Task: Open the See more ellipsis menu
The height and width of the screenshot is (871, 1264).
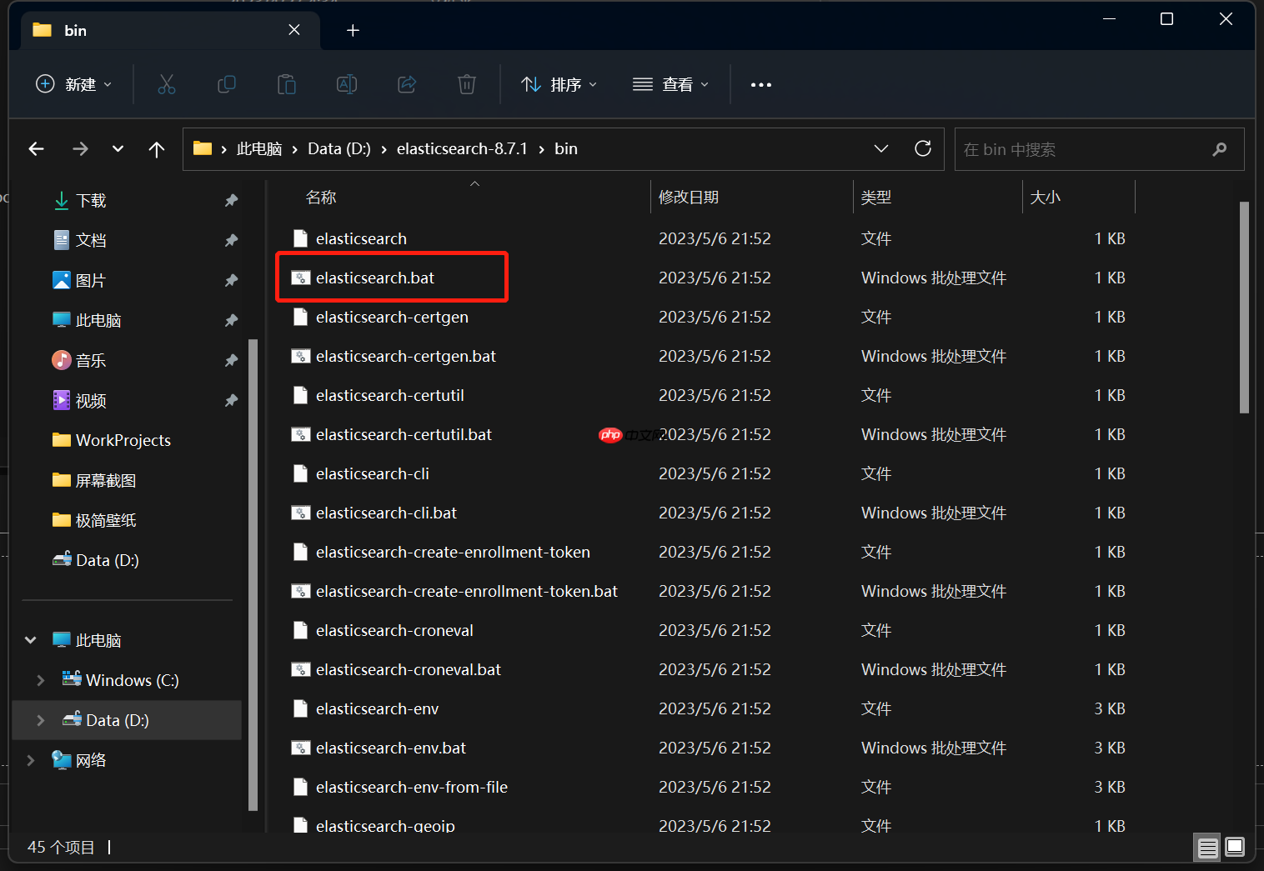Action: click(760, 84)
